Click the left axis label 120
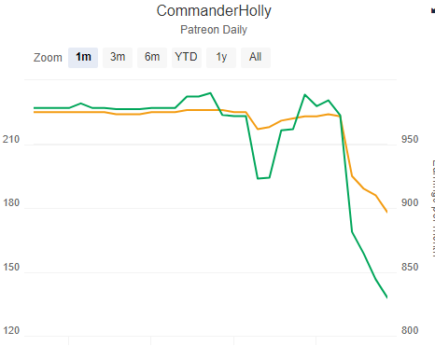This screenshot has height=346, width=435. (11, 330)
